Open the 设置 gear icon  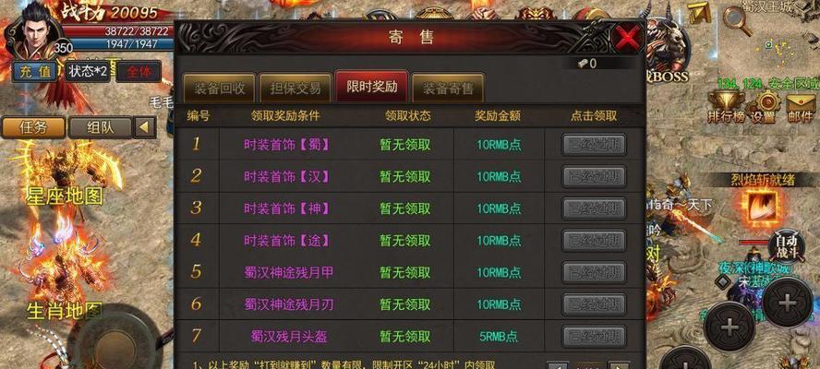click(x=766, y=106)
